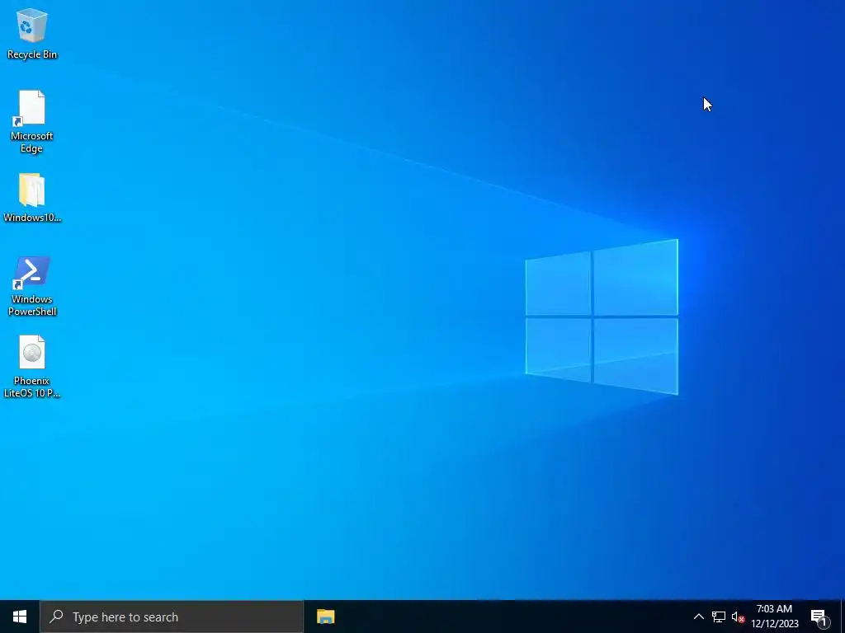Screen dimensions: 845x633
Task: Click the muted volume tray icon
Action: click(738, 617)
